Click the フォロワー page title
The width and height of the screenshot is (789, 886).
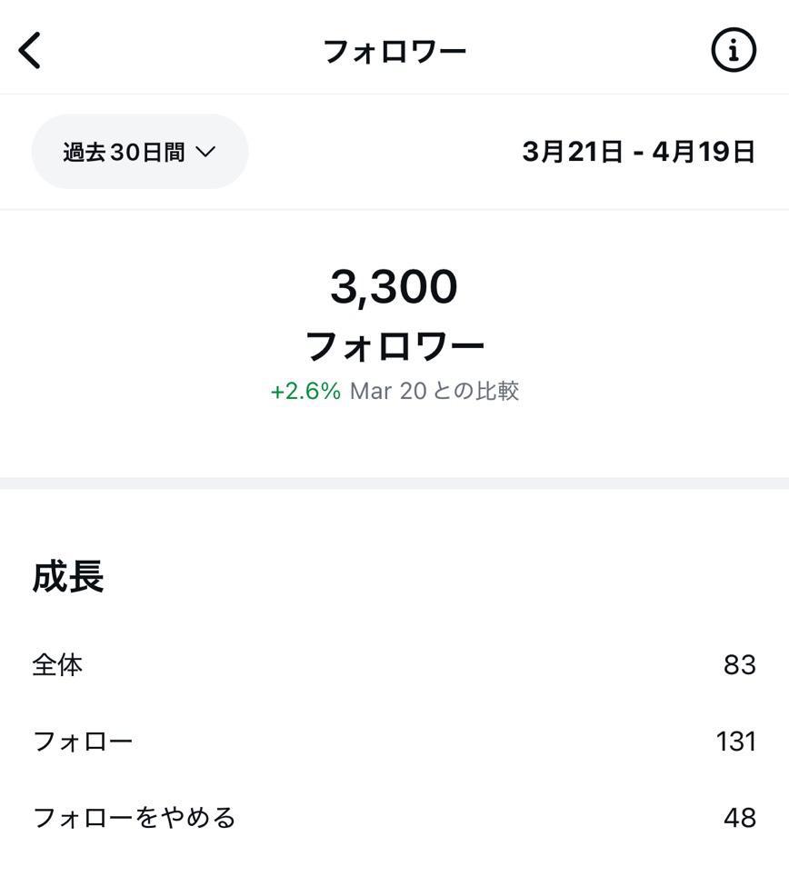pyautogui.click(x=394, y=51)
